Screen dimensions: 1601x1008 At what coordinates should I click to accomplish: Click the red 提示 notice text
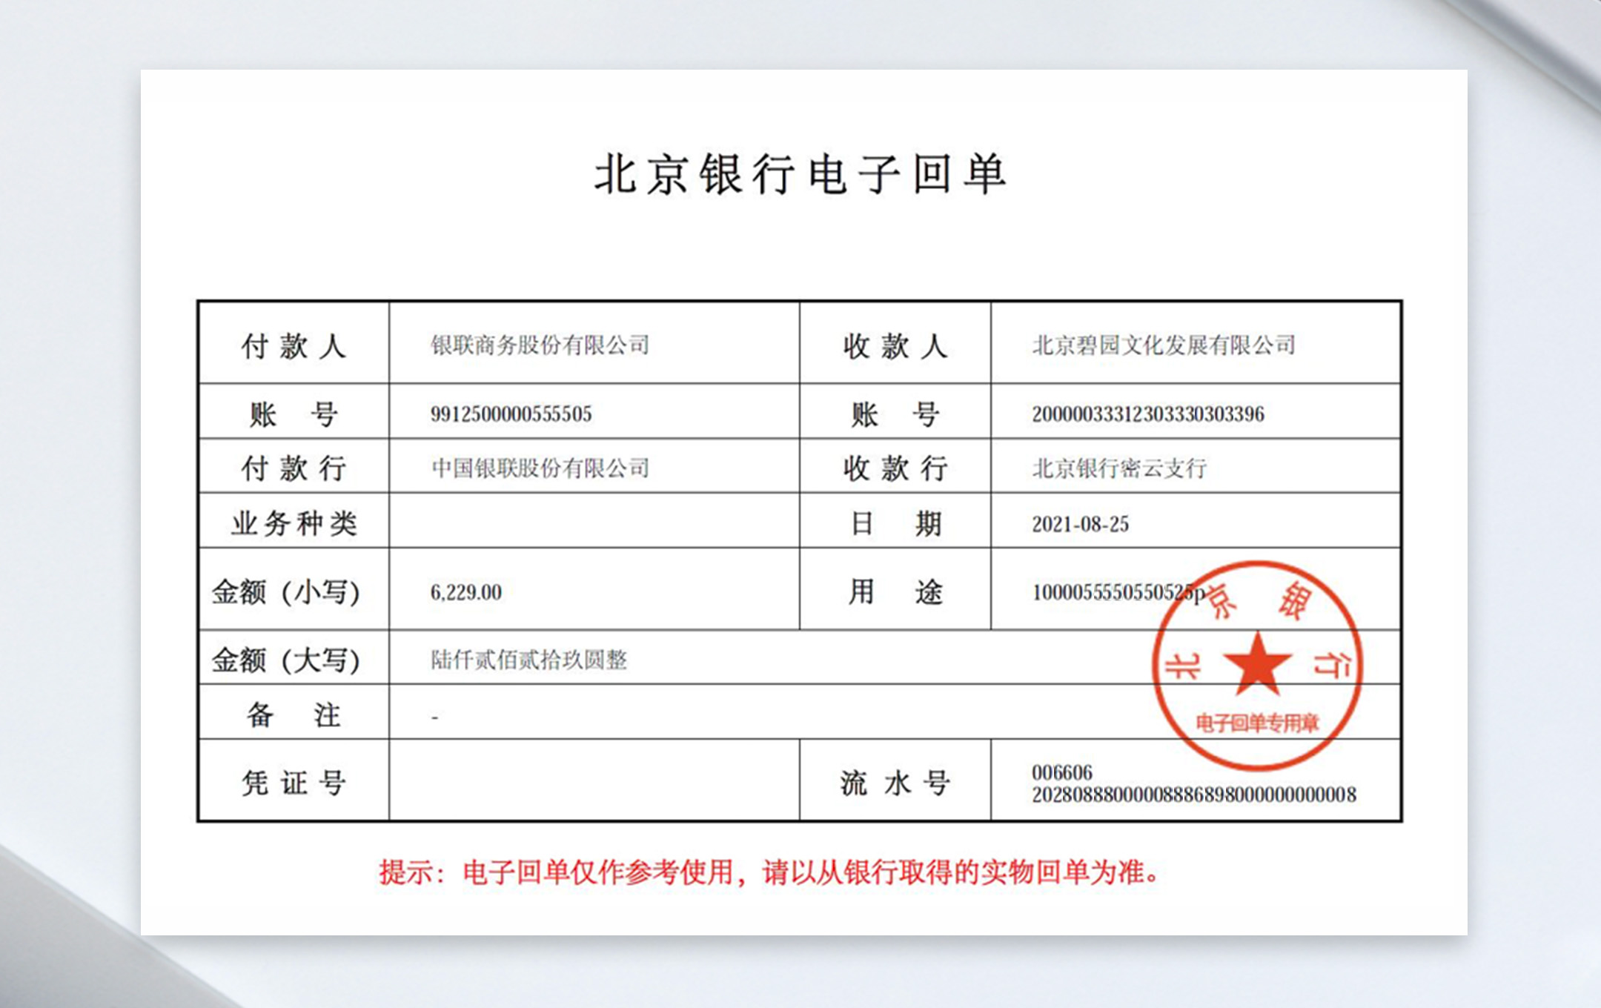click(x=769, y=872)
